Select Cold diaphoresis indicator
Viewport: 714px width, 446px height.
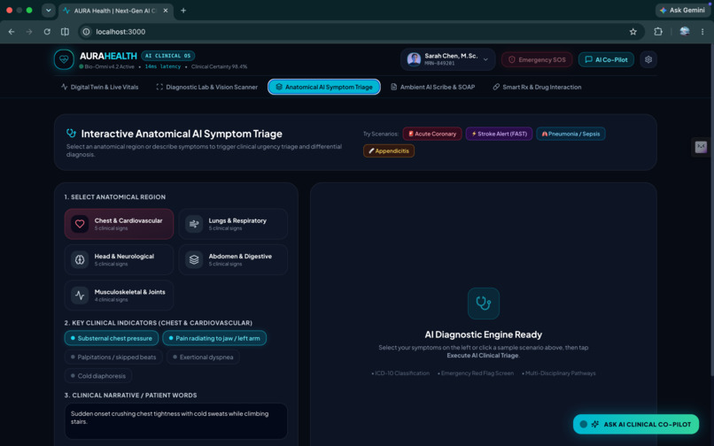[98, 375]
